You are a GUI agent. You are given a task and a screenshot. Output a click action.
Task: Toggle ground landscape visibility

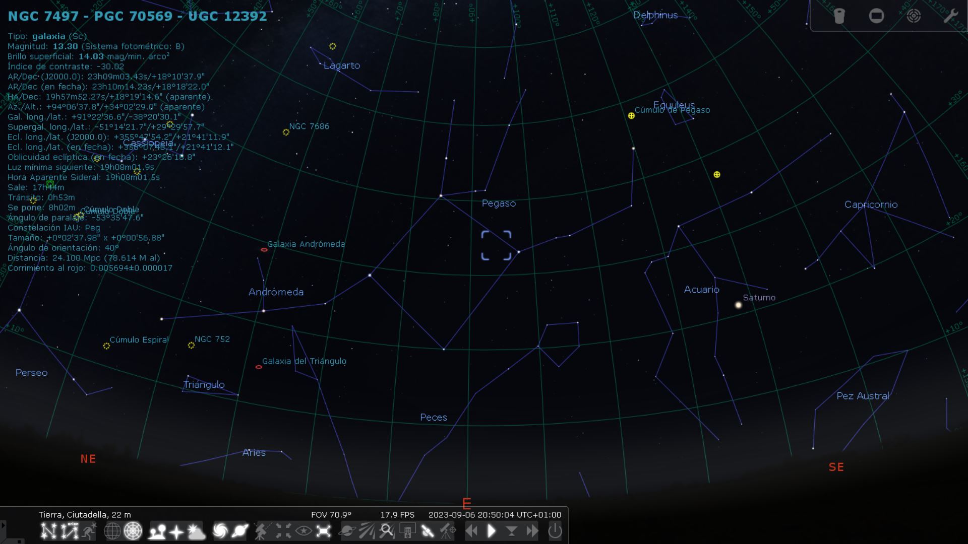[x=157, y=531]
